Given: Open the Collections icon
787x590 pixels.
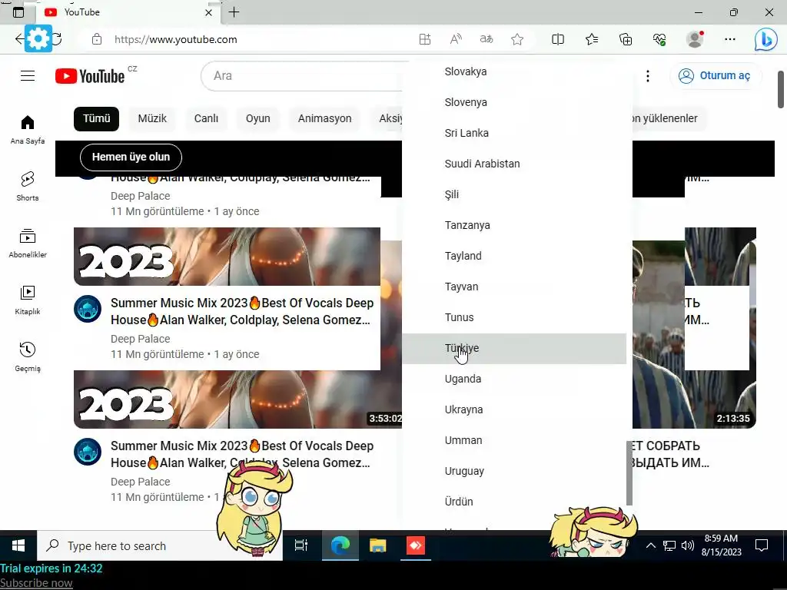Looking at the screenshot, I should point(626,39).
